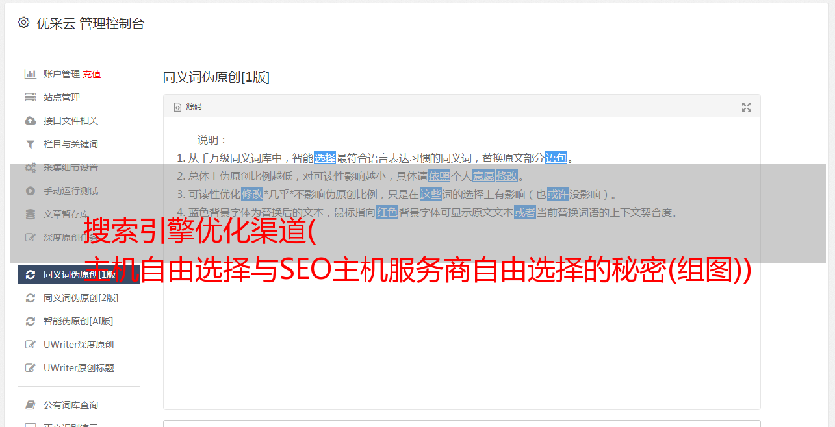Click the fullscreen expand icon in the editor toolbar
The height and width of the screenshot is (427, 835).
tap(747, 107)
